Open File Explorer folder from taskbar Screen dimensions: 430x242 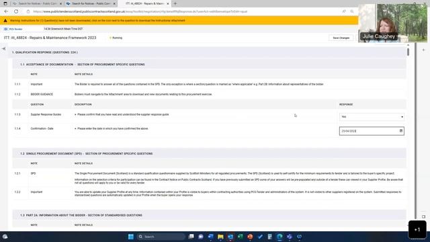click(x=220, y=237)
